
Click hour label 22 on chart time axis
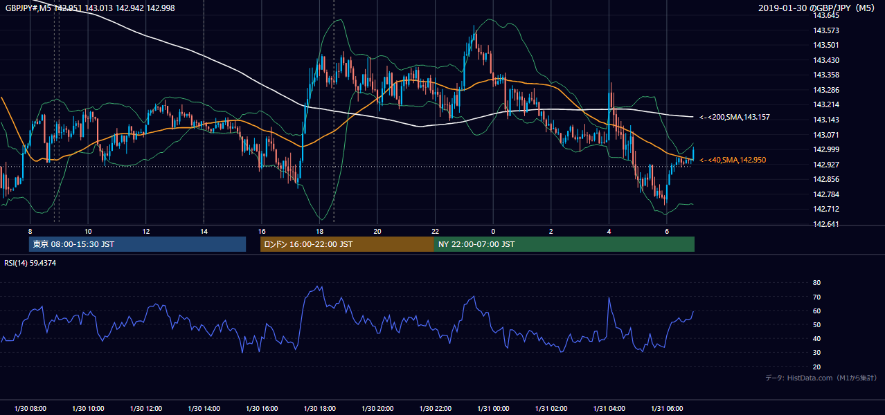[x=435, y=231]
